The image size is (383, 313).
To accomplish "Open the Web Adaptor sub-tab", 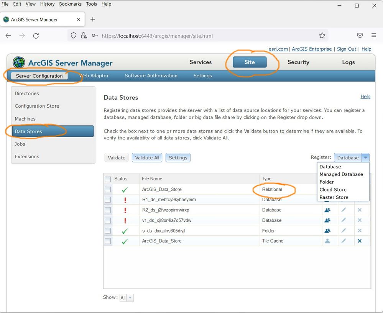I will click(x=94, y=76).
